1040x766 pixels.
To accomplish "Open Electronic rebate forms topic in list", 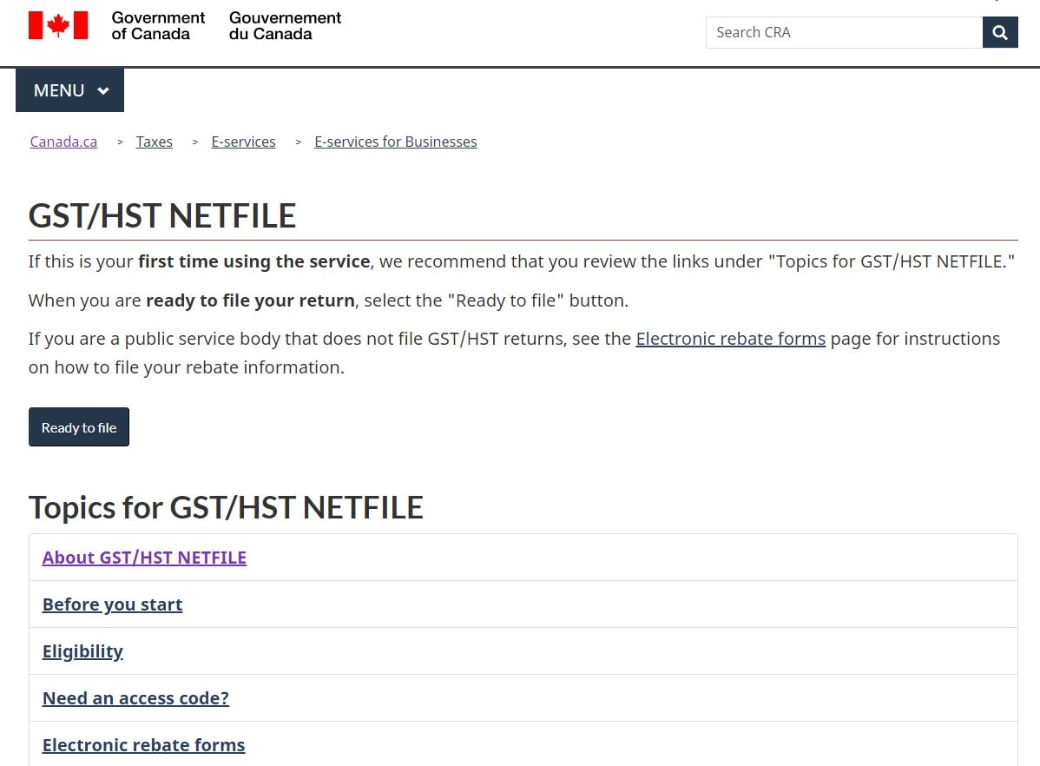I will [143, 745].
